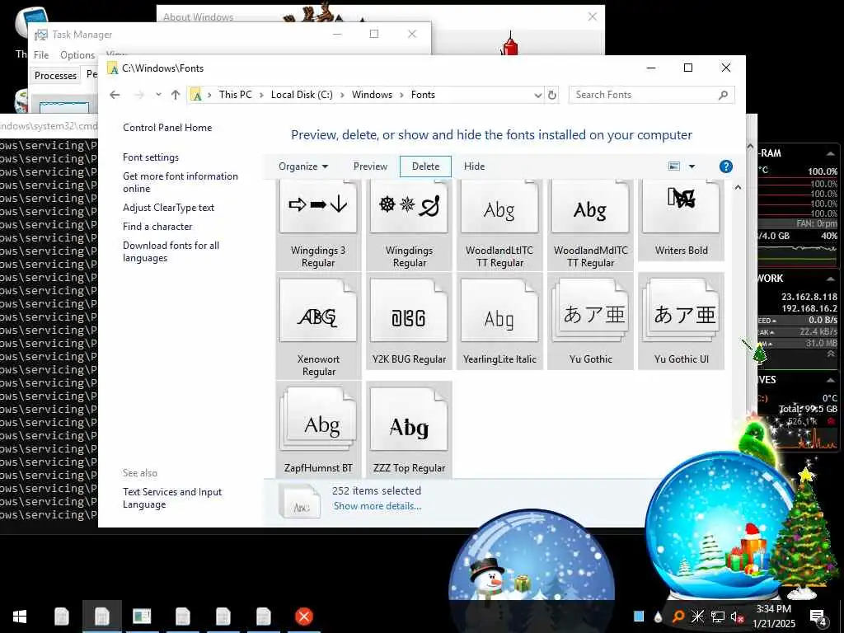Open the Wingdings 3 Regular font
Screen dimensions: 844x633
coord(317,225)
